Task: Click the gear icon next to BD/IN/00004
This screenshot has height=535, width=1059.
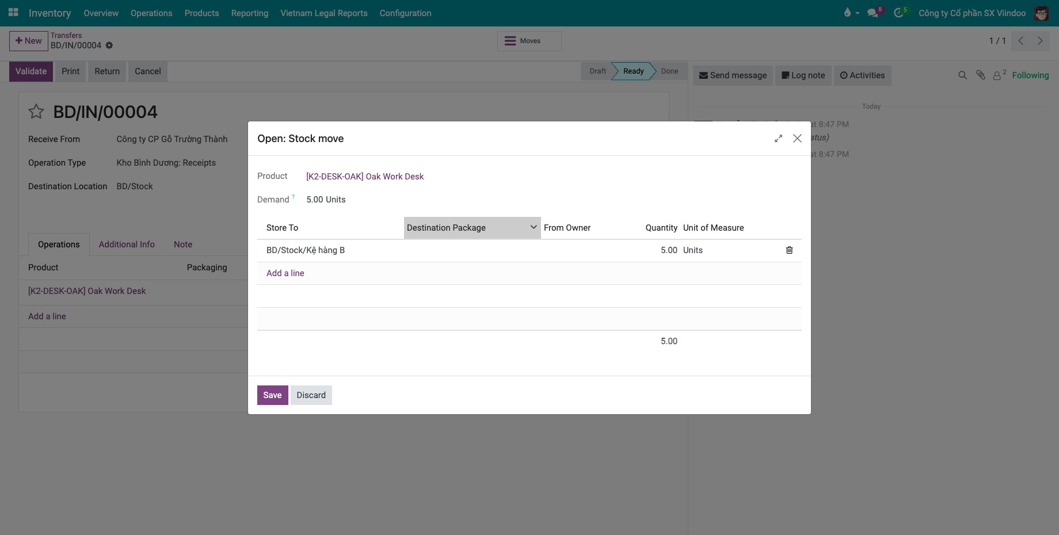Action: (109, 45)
